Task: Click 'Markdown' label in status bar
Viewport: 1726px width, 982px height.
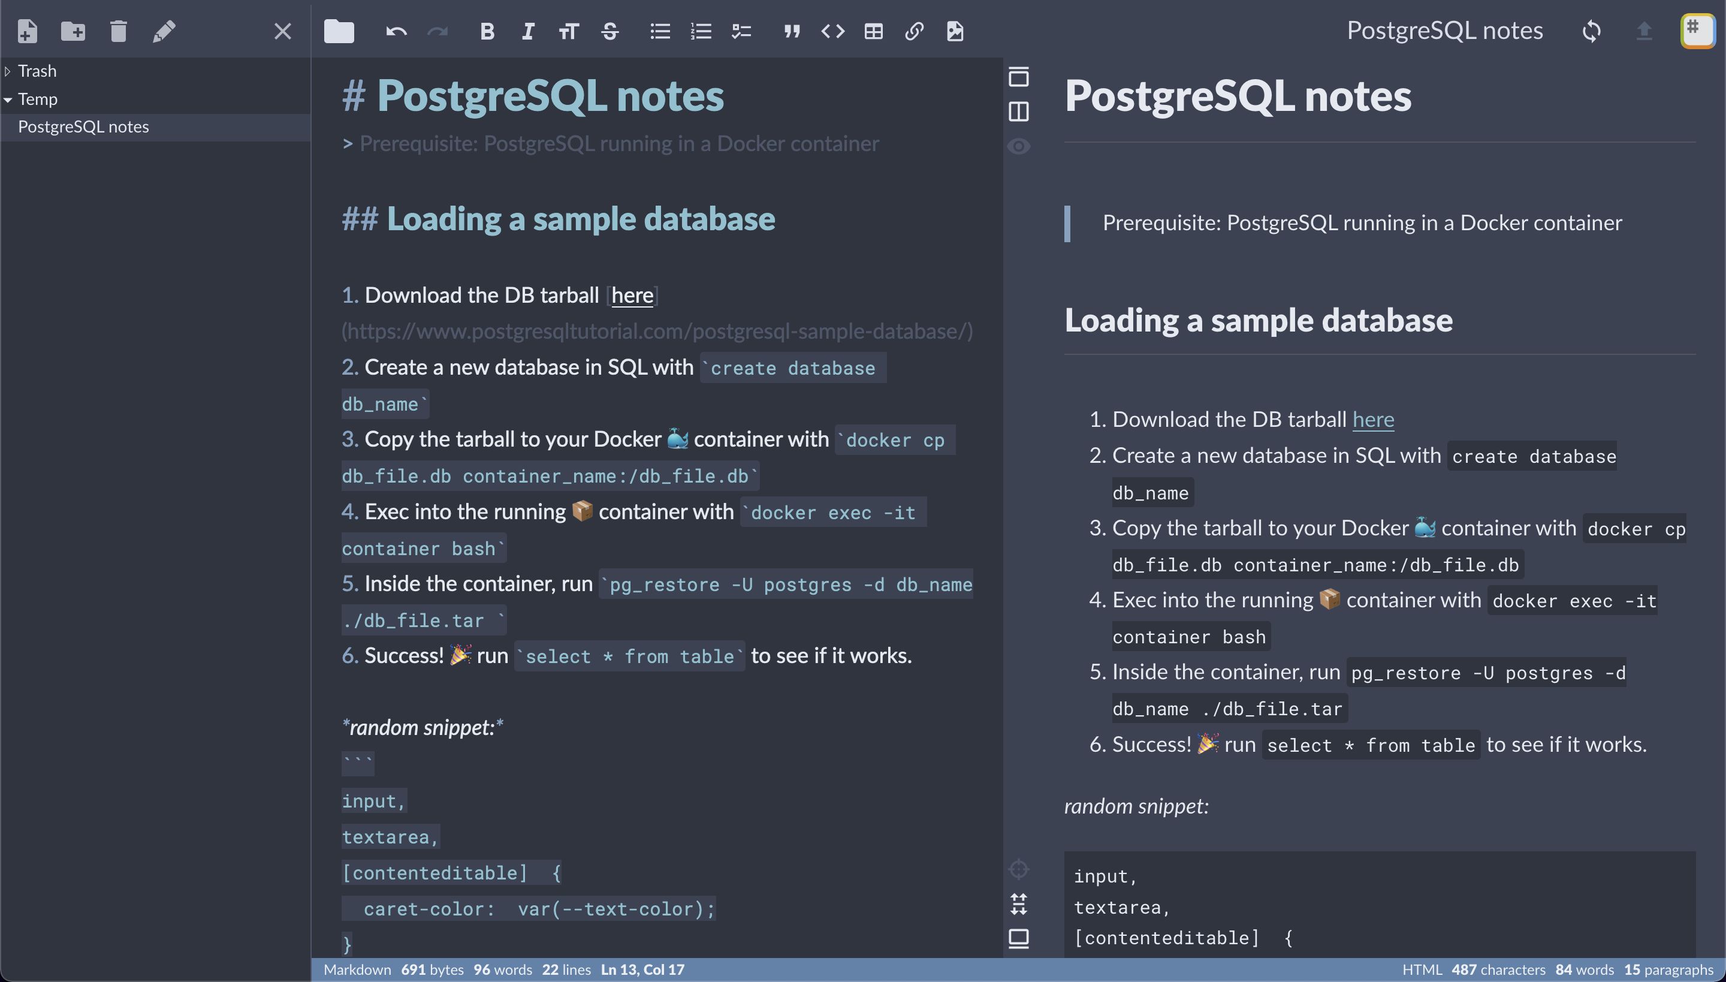Action: 357,970
